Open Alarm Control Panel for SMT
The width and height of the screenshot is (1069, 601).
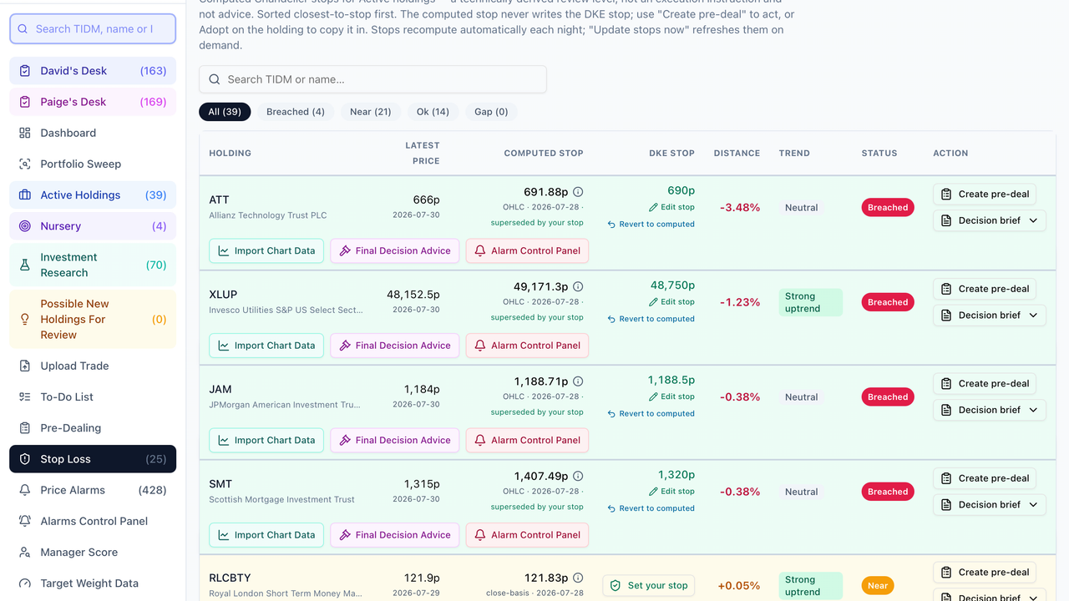pyautogui.click(x=527, y=535)
